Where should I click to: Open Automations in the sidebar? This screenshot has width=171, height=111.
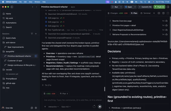[x=11, y=23]
